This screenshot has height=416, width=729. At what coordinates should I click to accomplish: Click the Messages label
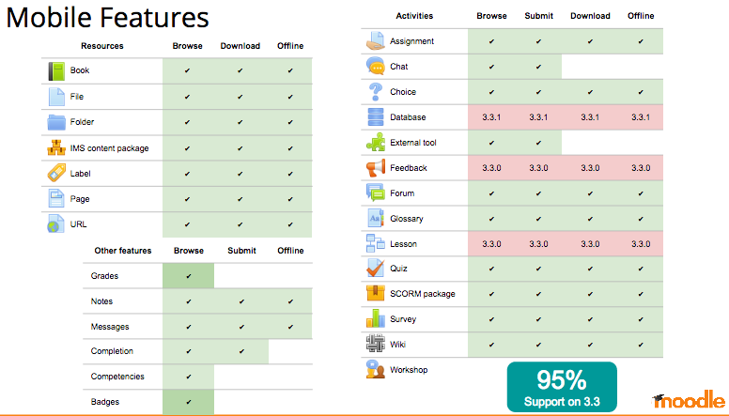coord(110,327)
